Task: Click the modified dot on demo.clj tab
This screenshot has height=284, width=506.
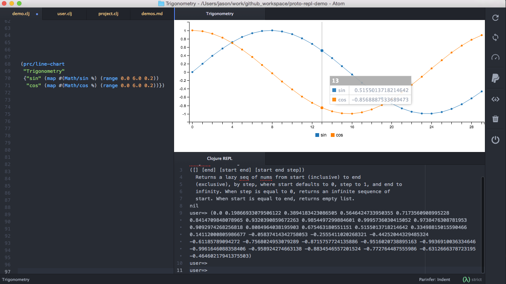Action: pyautogui.click(x=37, y=14)
